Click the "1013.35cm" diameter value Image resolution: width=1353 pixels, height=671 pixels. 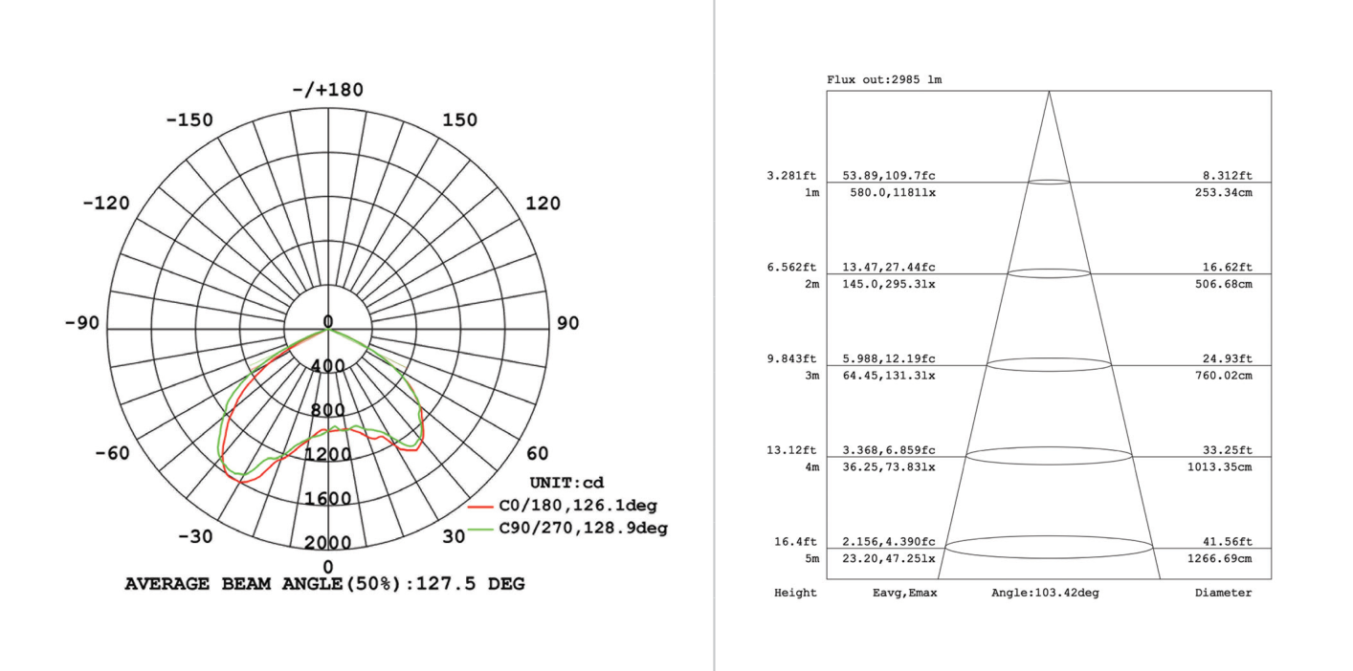pyautogui.click(x=1219, y=467)
